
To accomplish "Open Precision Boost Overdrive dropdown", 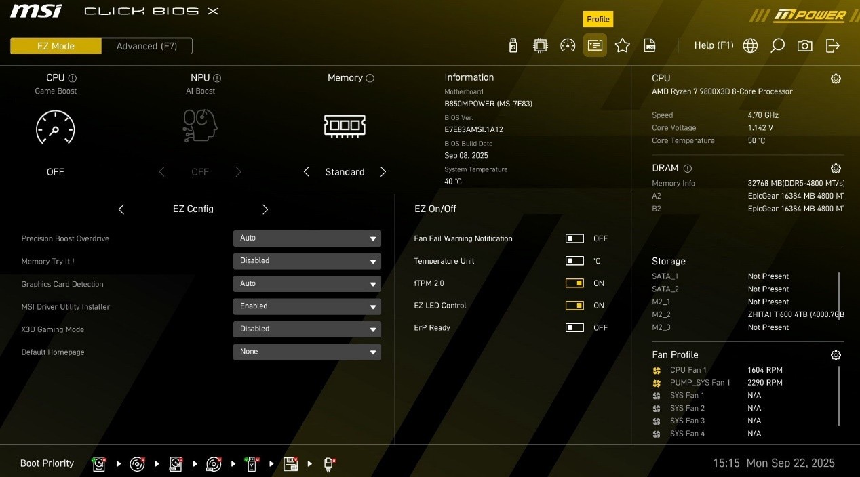I will coord(307,239).
